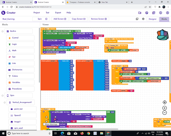This screenshot has width=171, height=136.
Task: Click the Real_Earning project name
Action: pos(8,19)
